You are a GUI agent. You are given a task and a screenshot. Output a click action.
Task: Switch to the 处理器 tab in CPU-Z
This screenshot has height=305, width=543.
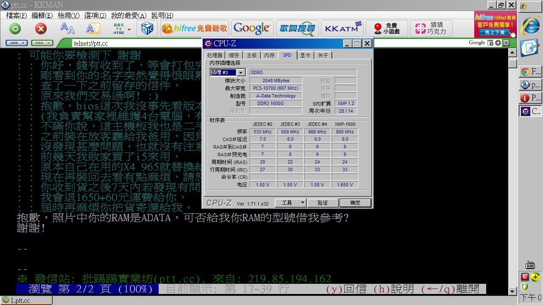214,55
